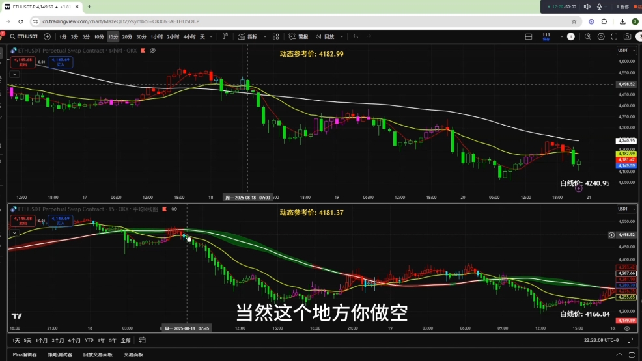Collapse upper chart legend with chevron

coord(14,74)
